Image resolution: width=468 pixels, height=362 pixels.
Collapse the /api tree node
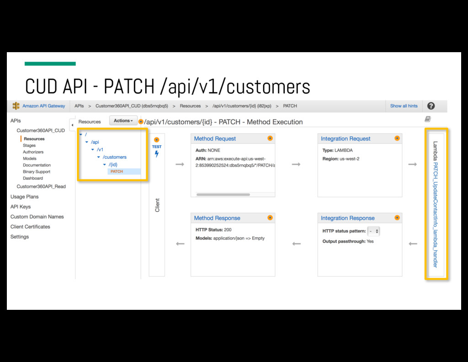click(87, 142)
